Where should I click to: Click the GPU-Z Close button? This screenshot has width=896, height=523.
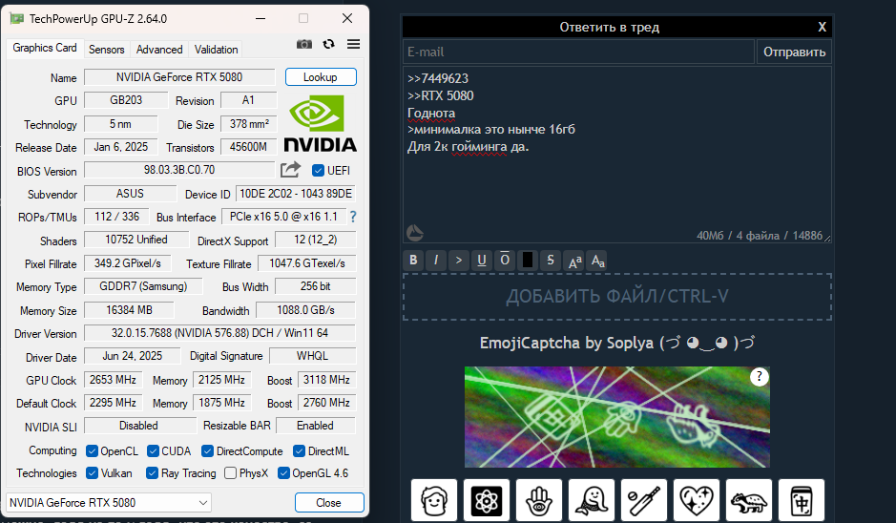[329, 502]
